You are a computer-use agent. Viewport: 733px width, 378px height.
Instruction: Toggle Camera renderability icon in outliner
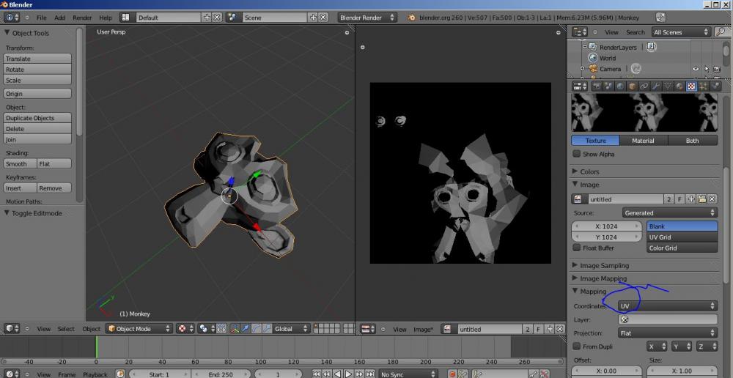pos(717,69)
